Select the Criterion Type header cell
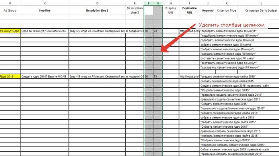Image resolution: width=279 pixels, height=156 pixels. [227, 10]
